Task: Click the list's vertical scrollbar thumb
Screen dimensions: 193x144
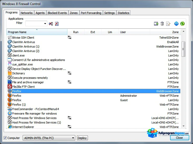Action: (184, 49)
